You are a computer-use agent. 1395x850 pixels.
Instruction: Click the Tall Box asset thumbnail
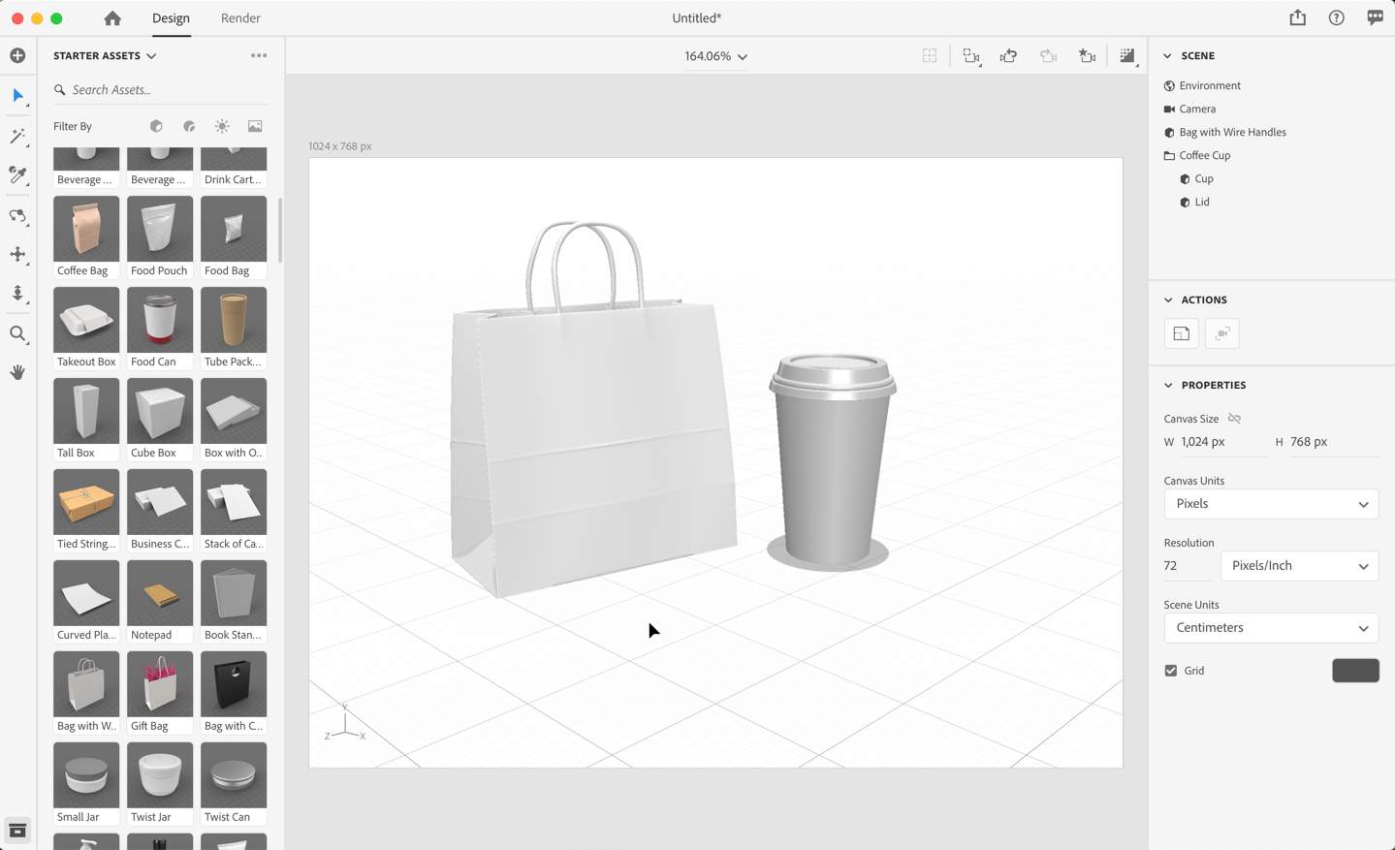click(86, 411)
